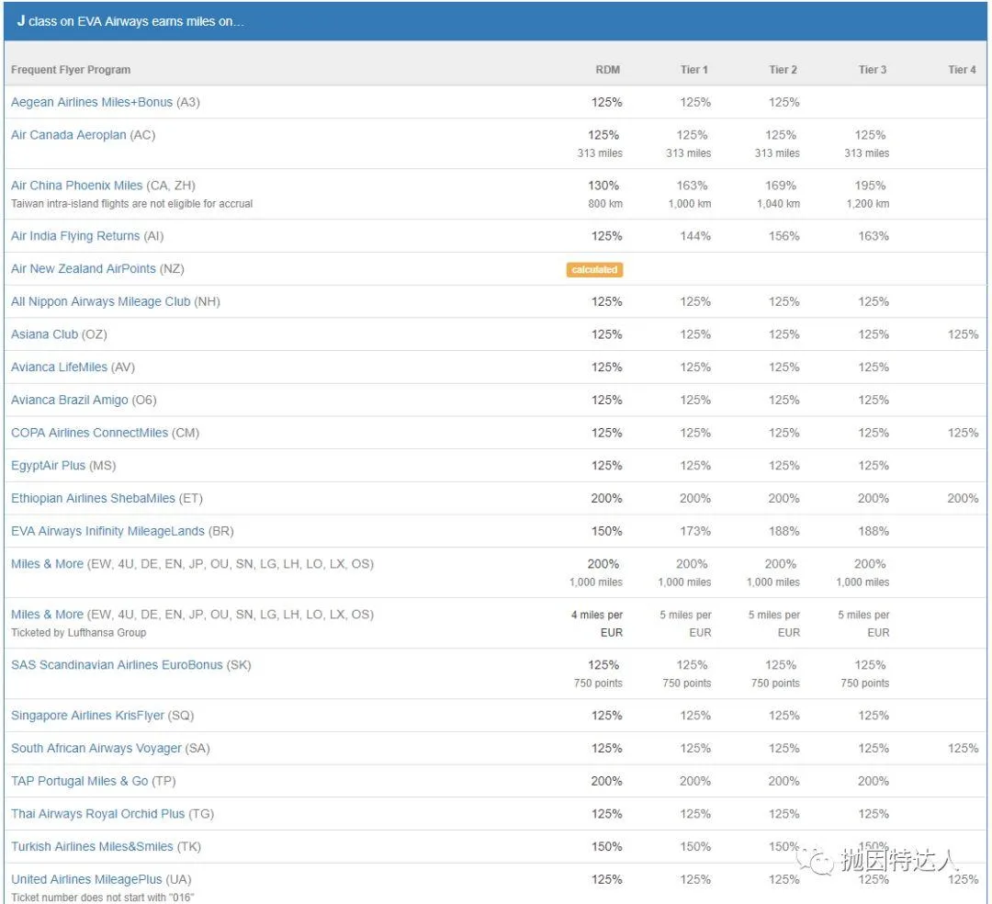Image resolution: width=992 pixels, height=904 pixels.
Task: Open Air Canada Aeroplan program link
Action: coord(68,135)
